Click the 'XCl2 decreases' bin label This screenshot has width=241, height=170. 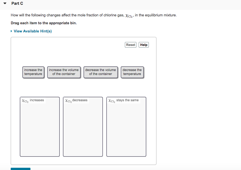point(76,100)
